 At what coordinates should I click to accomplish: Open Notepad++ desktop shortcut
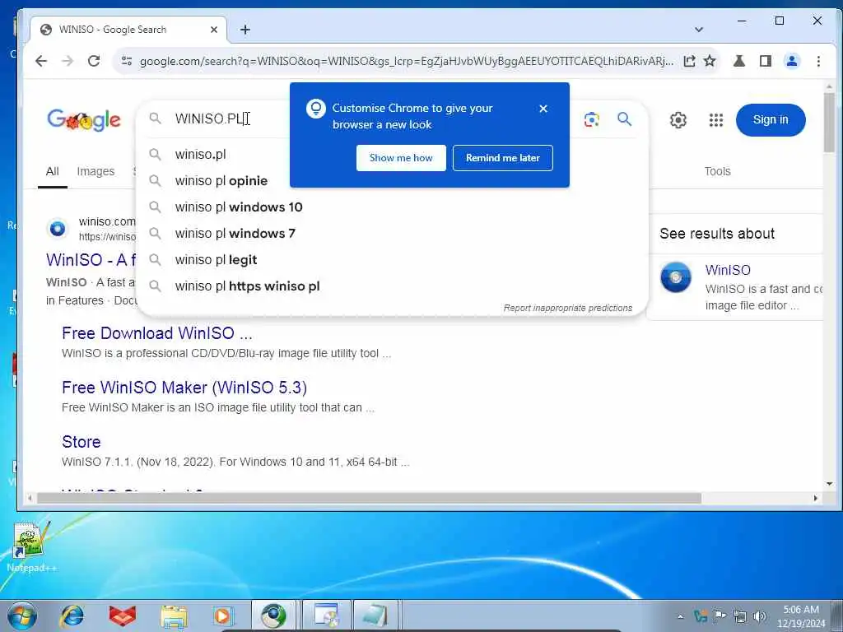click(31, 546)
